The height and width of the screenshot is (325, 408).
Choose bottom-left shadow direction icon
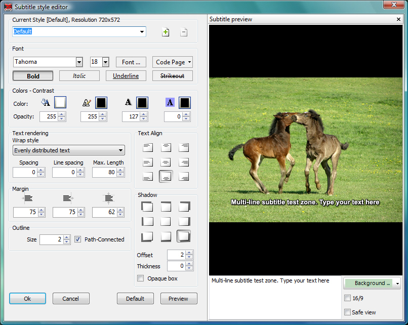[x=147, y=236]
